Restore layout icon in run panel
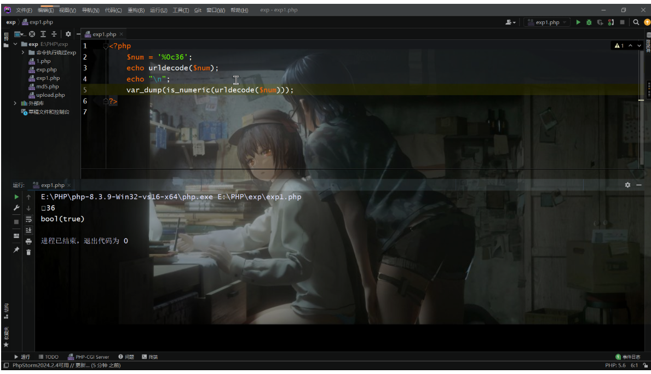 coord(16,236)
